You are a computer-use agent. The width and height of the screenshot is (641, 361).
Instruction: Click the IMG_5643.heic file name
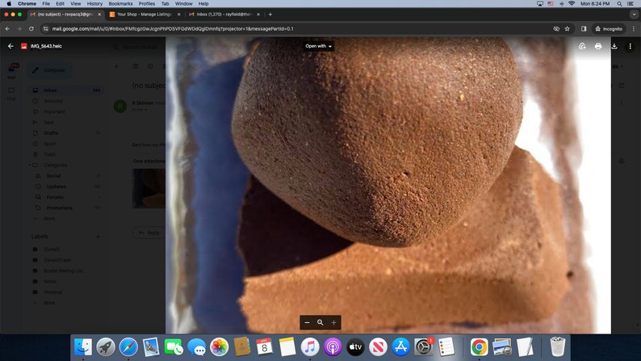pyautogui.click(x=46, y=46)
